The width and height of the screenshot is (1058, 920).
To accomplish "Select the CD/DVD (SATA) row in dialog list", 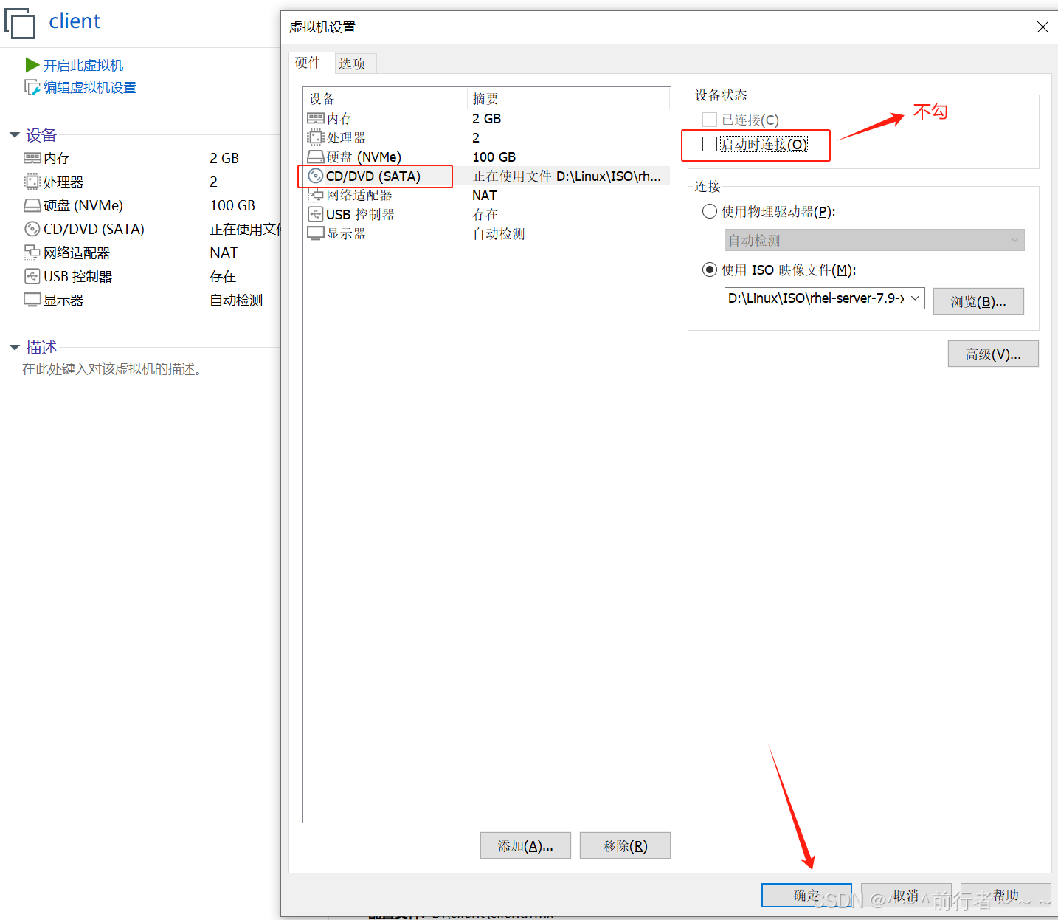I will [x=487, y=176].
